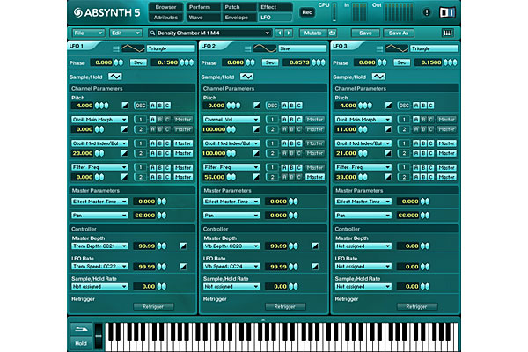Click the LFO 3 Sample/Hold wave icon

[378, 77]
